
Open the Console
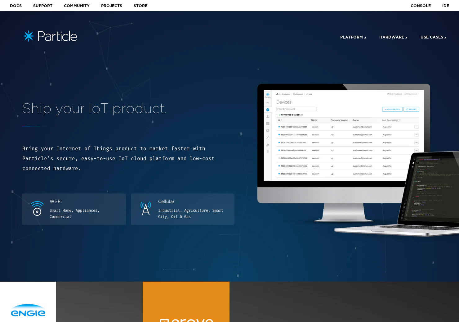(421, 6)
